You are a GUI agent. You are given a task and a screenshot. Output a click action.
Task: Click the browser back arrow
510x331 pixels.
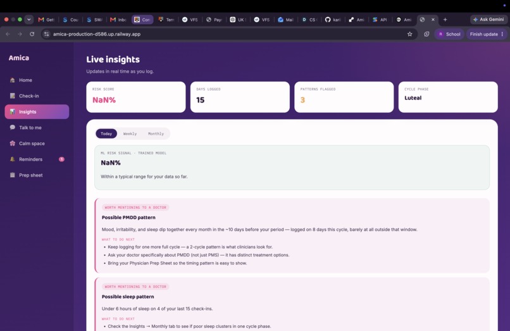click(8, 34)
